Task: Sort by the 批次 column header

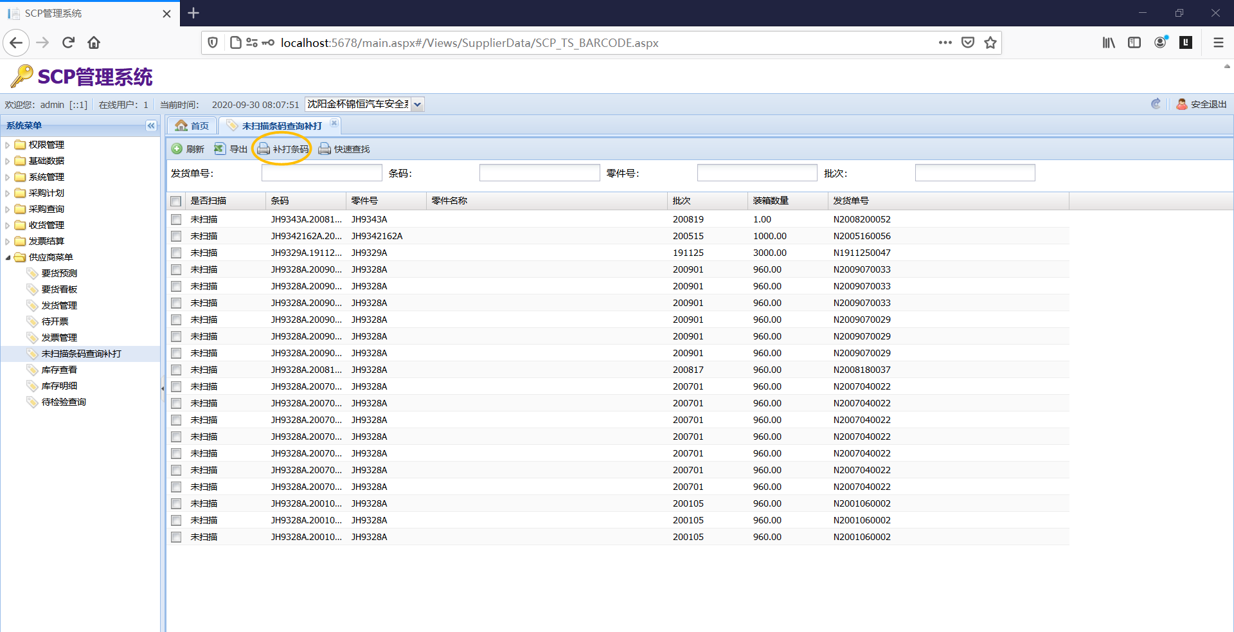Action: [x=708, y=201]
